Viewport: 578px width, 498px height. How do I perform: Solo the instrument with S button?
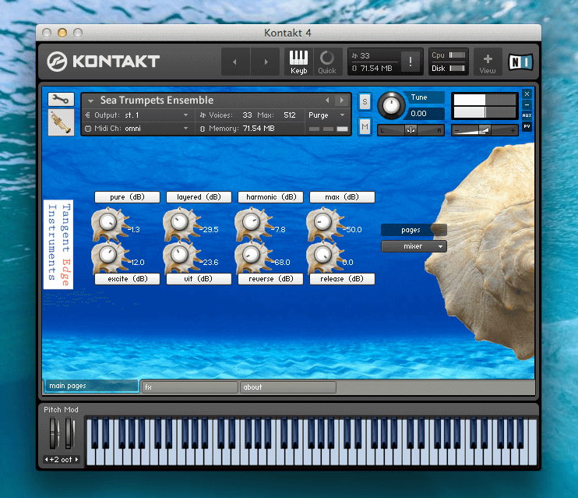click(365, 102)
